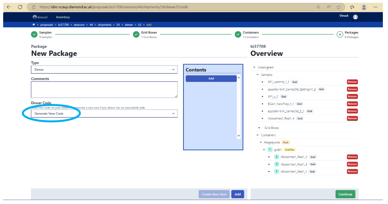The height and width of the screenshot is (204, 388).
Task: Collapse the Samples tree group
Action: click(x=257, y=75)
